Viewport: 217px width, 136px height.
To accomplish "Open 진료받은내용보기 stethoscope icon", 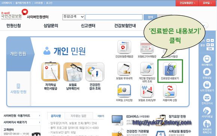I will click(170, 69).
